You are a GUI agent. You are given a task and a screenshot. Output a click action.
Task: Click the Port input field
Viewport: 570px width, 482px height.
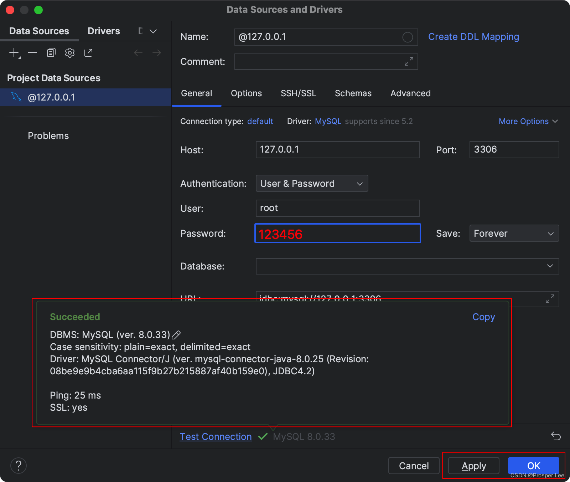point(514,150)
